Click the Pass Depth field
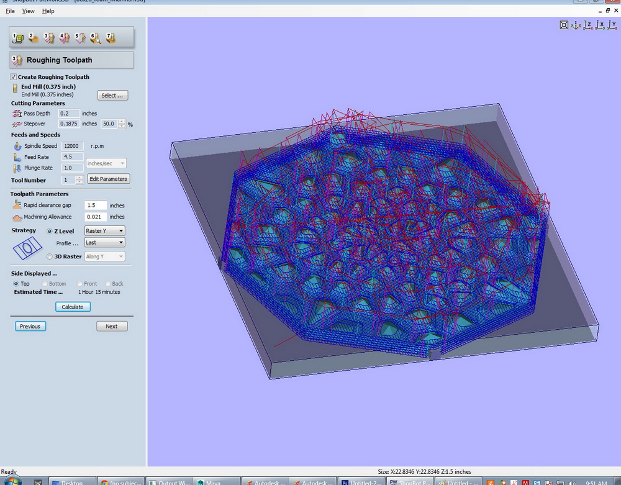This screenshot has height=485, width=621. click(x=69, y=114)
